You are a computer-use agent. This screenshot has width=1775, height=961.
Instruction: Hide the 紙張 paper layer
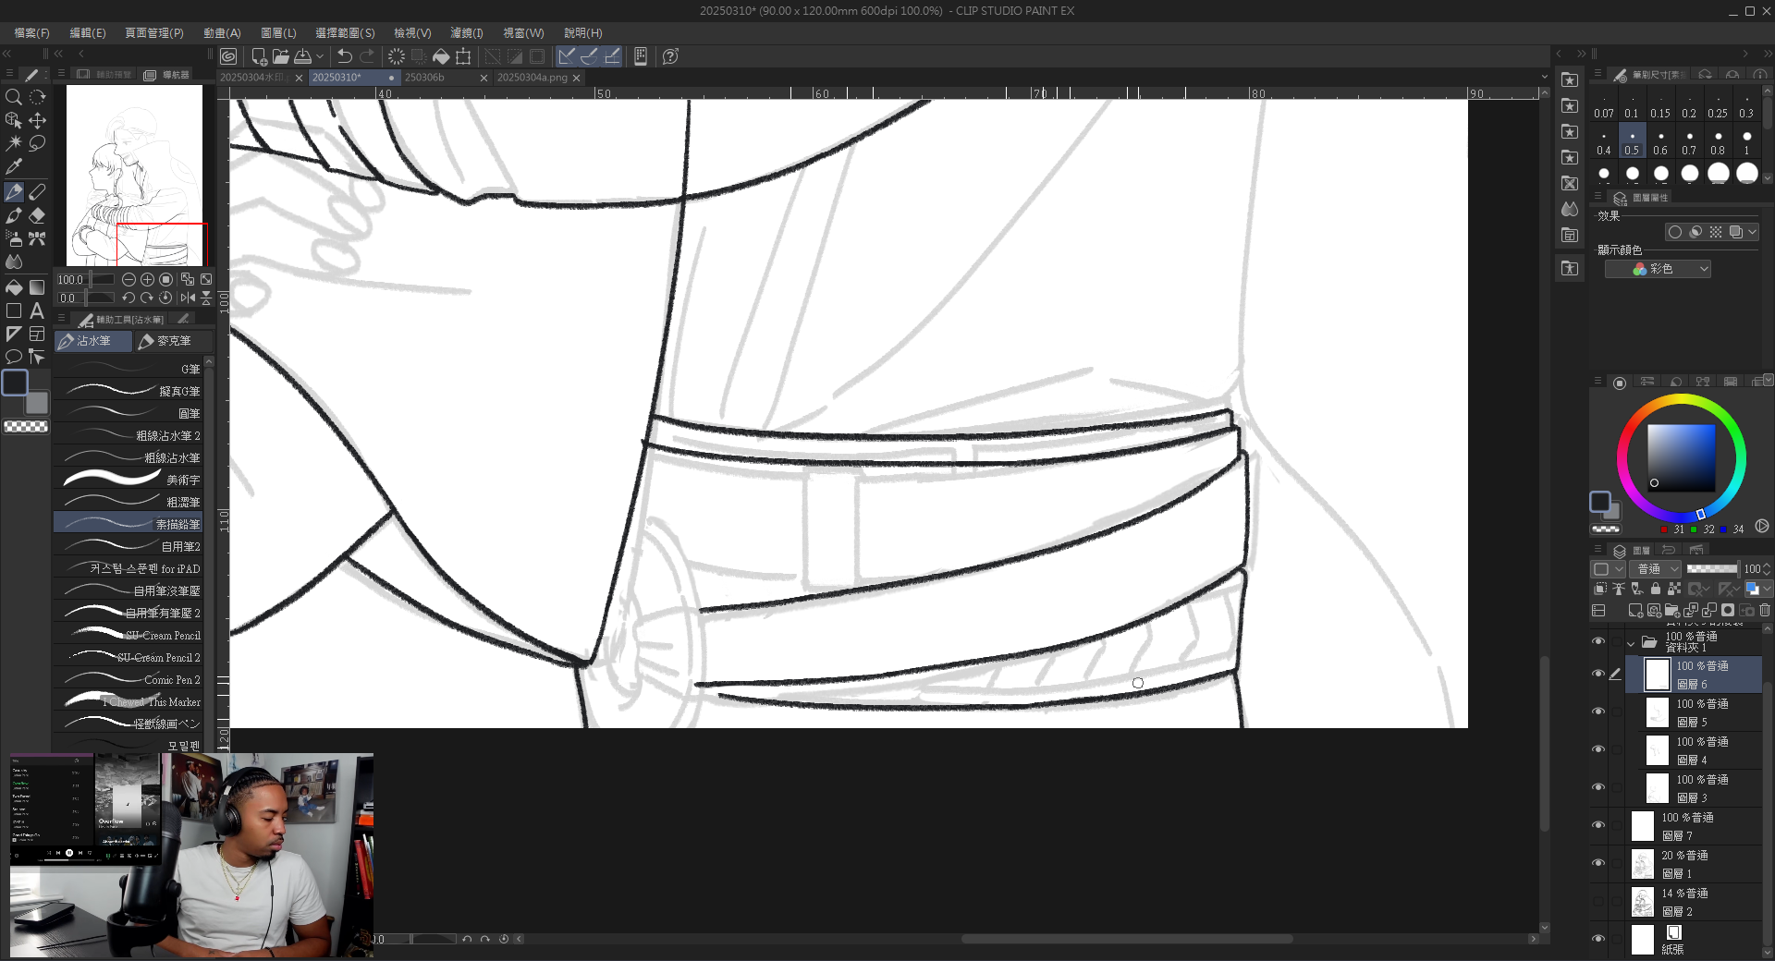[x=1598, y=939]
